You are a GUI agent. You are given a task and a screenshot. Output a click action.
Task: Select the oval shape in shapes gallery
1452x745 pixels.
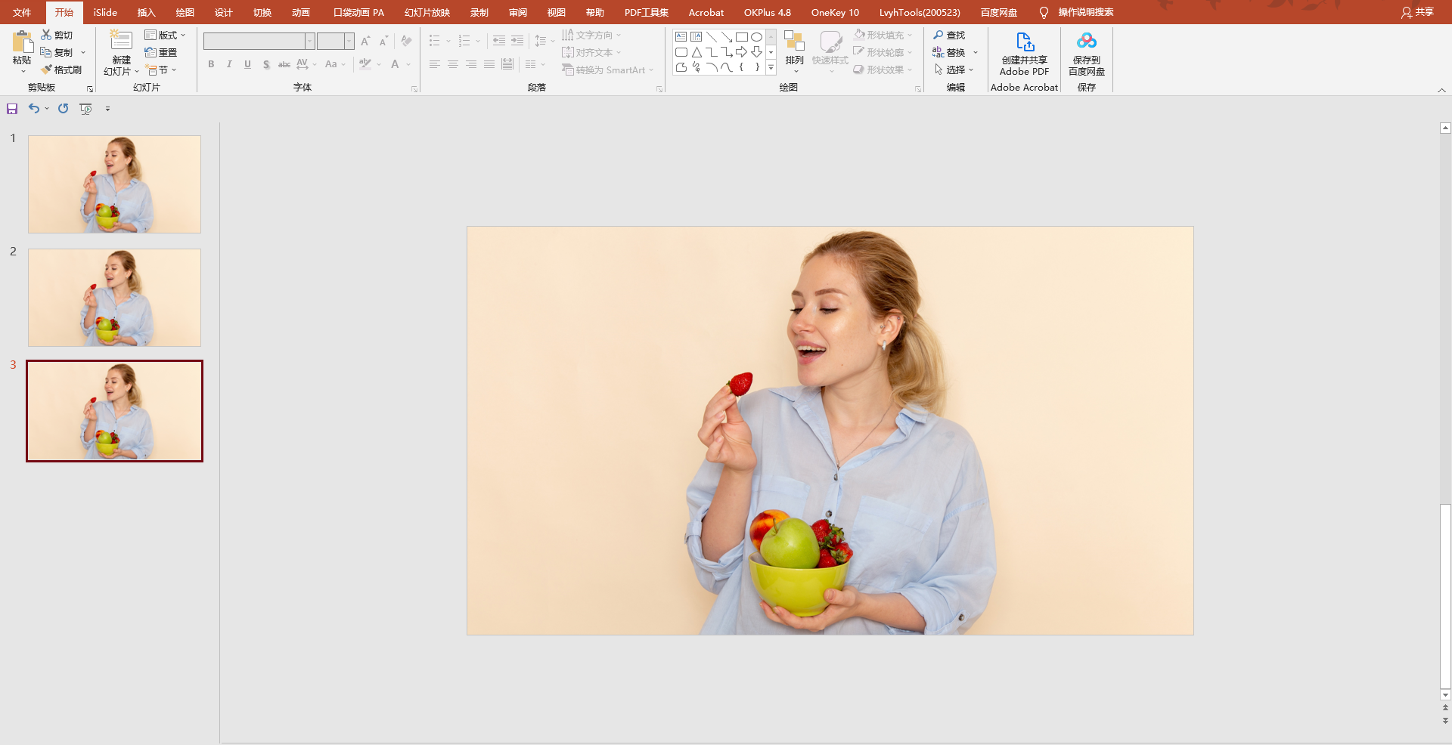point(756,36)
